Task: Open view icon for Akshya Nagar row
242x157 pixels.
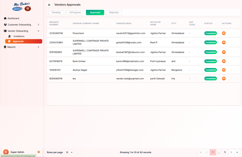Action: 224,70
